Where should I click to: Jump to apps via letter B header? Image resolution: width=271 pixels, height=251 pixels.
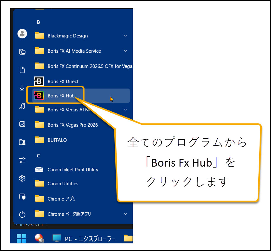click(x=38, y=22)
